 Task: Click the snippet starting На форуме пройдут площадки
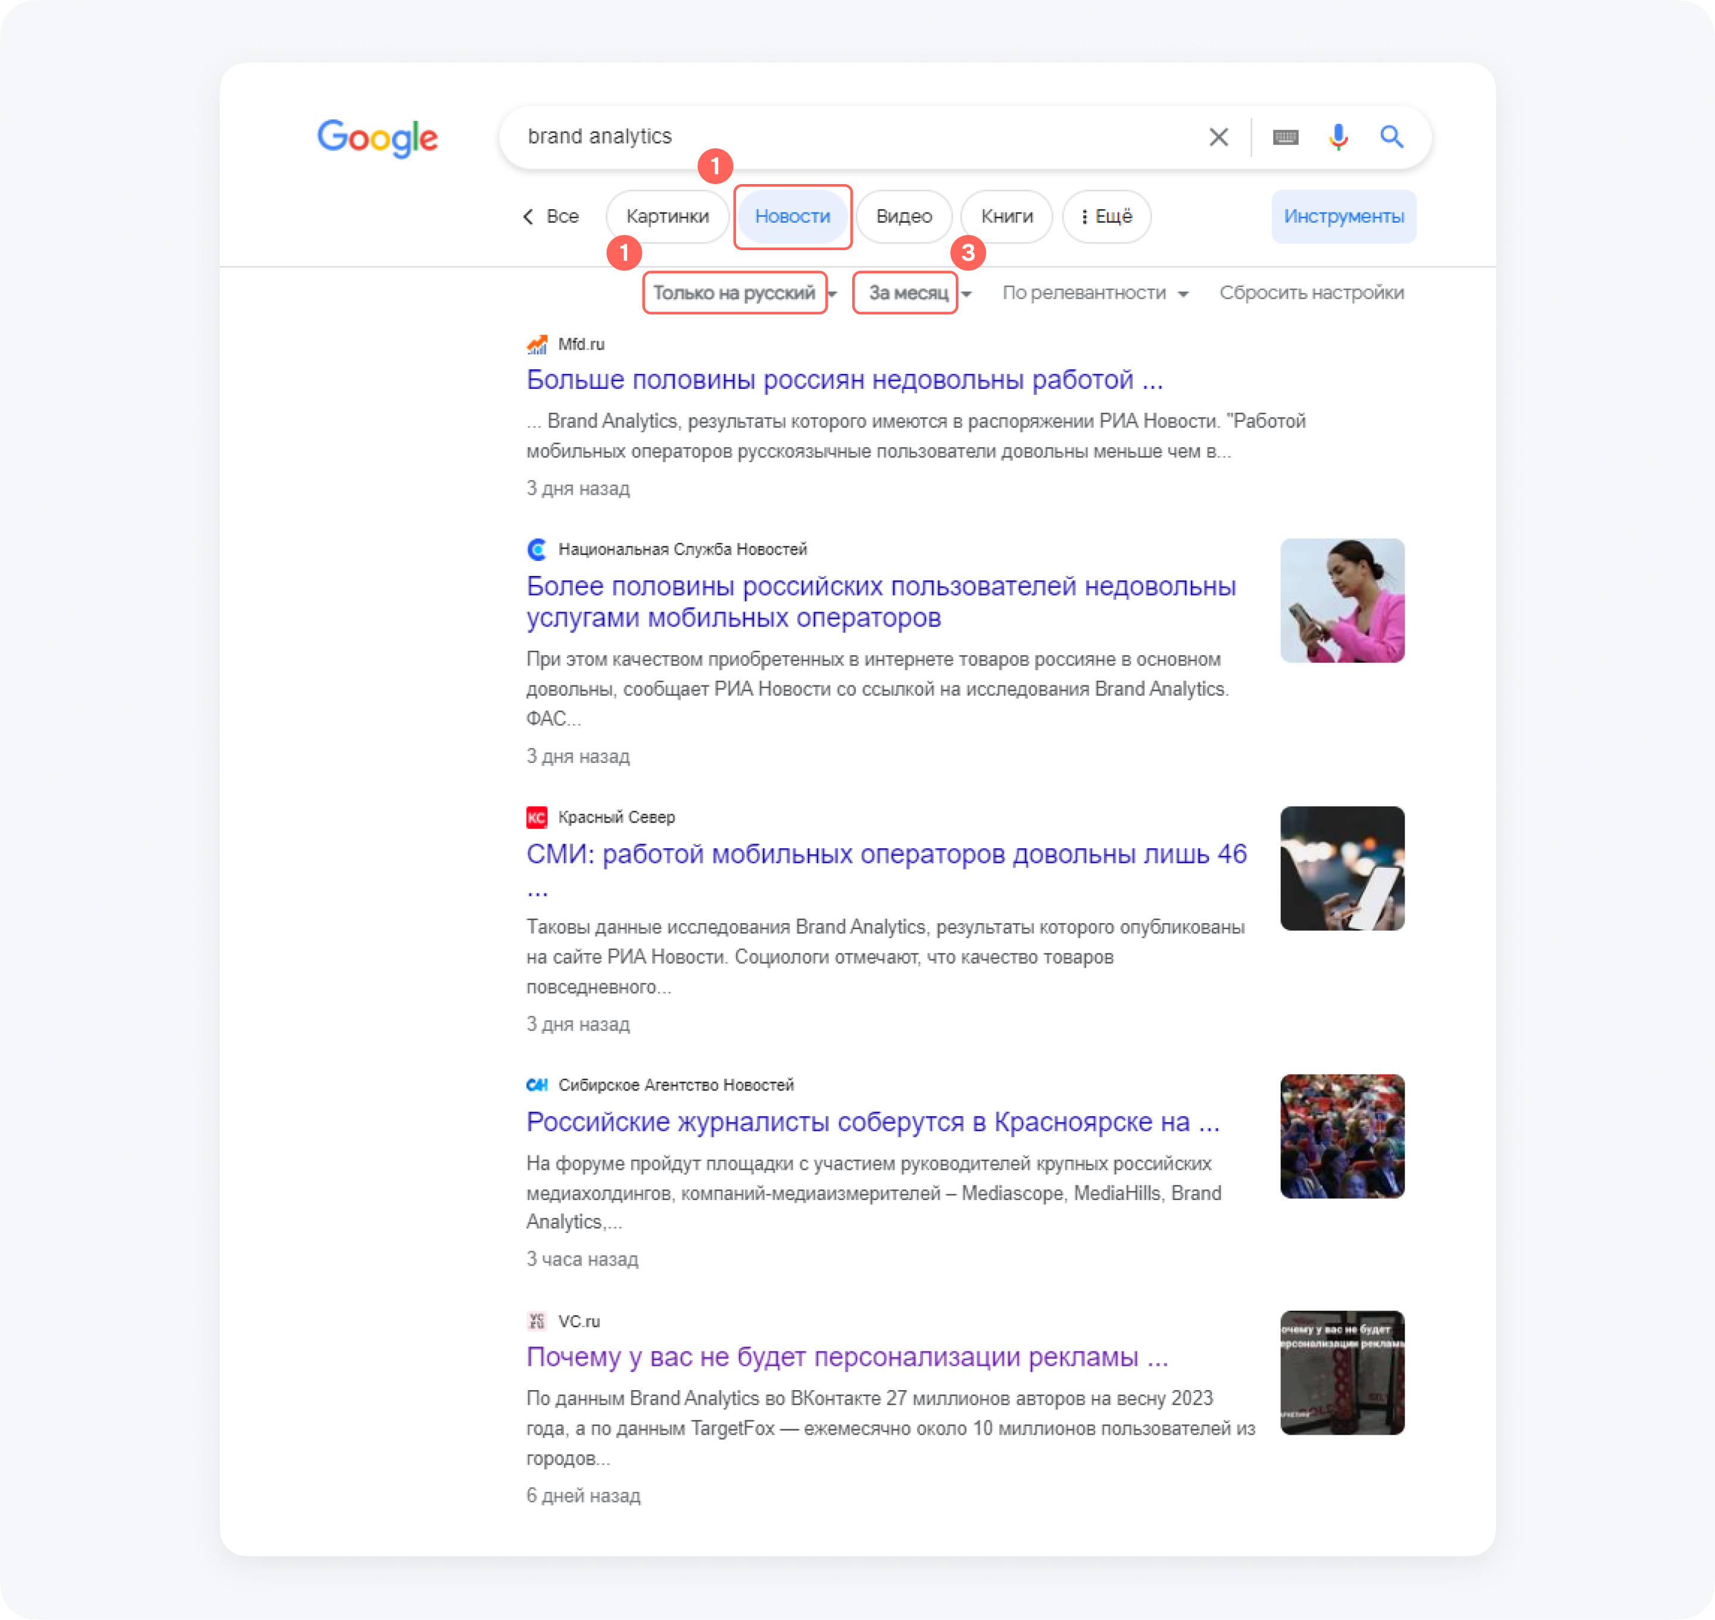(874, 1192)
